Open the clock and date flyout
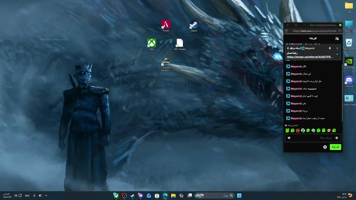This screenshot has width=356, height=200. (7, 196)
